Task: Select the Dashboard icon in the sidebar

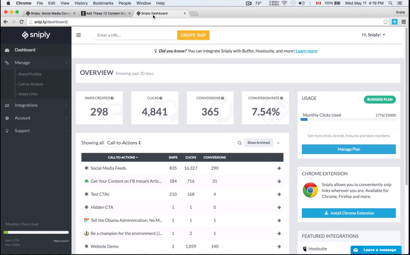Action: pyautogui.click(x=7, y=50)
